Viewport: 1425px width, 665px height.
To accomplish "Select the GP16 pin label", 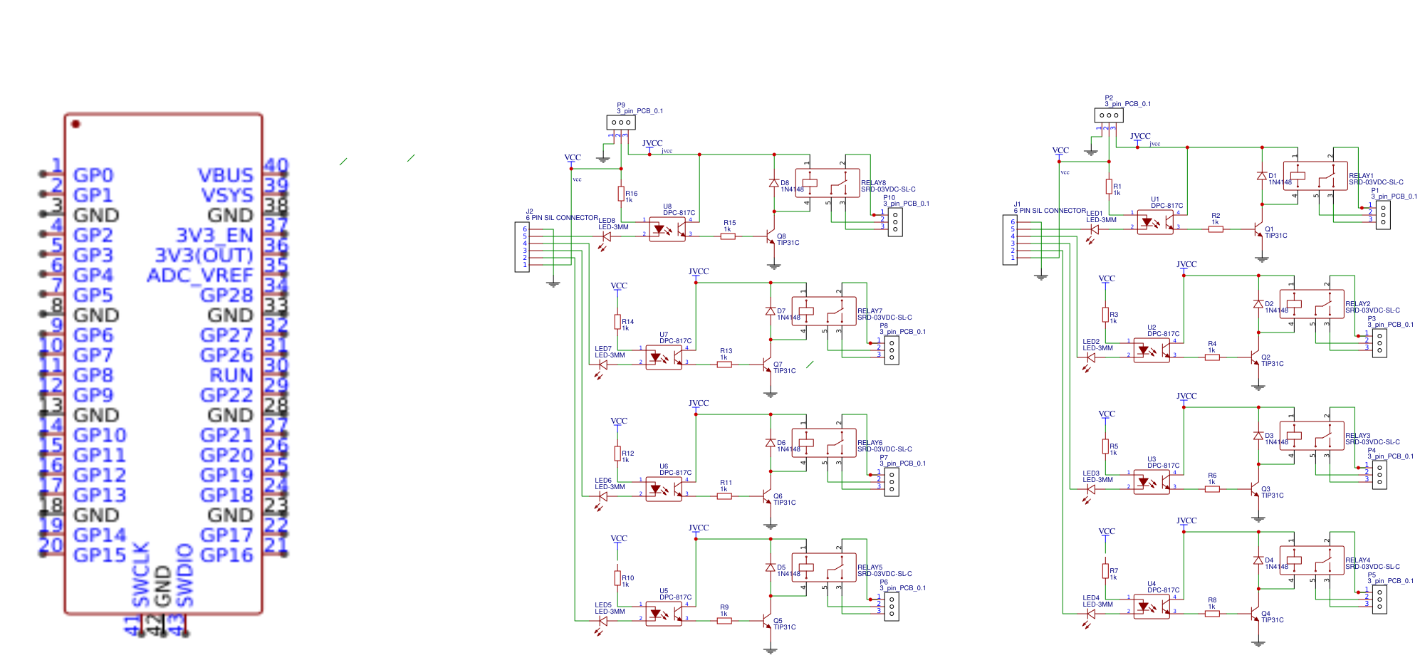I will click(x=226, y=555).
